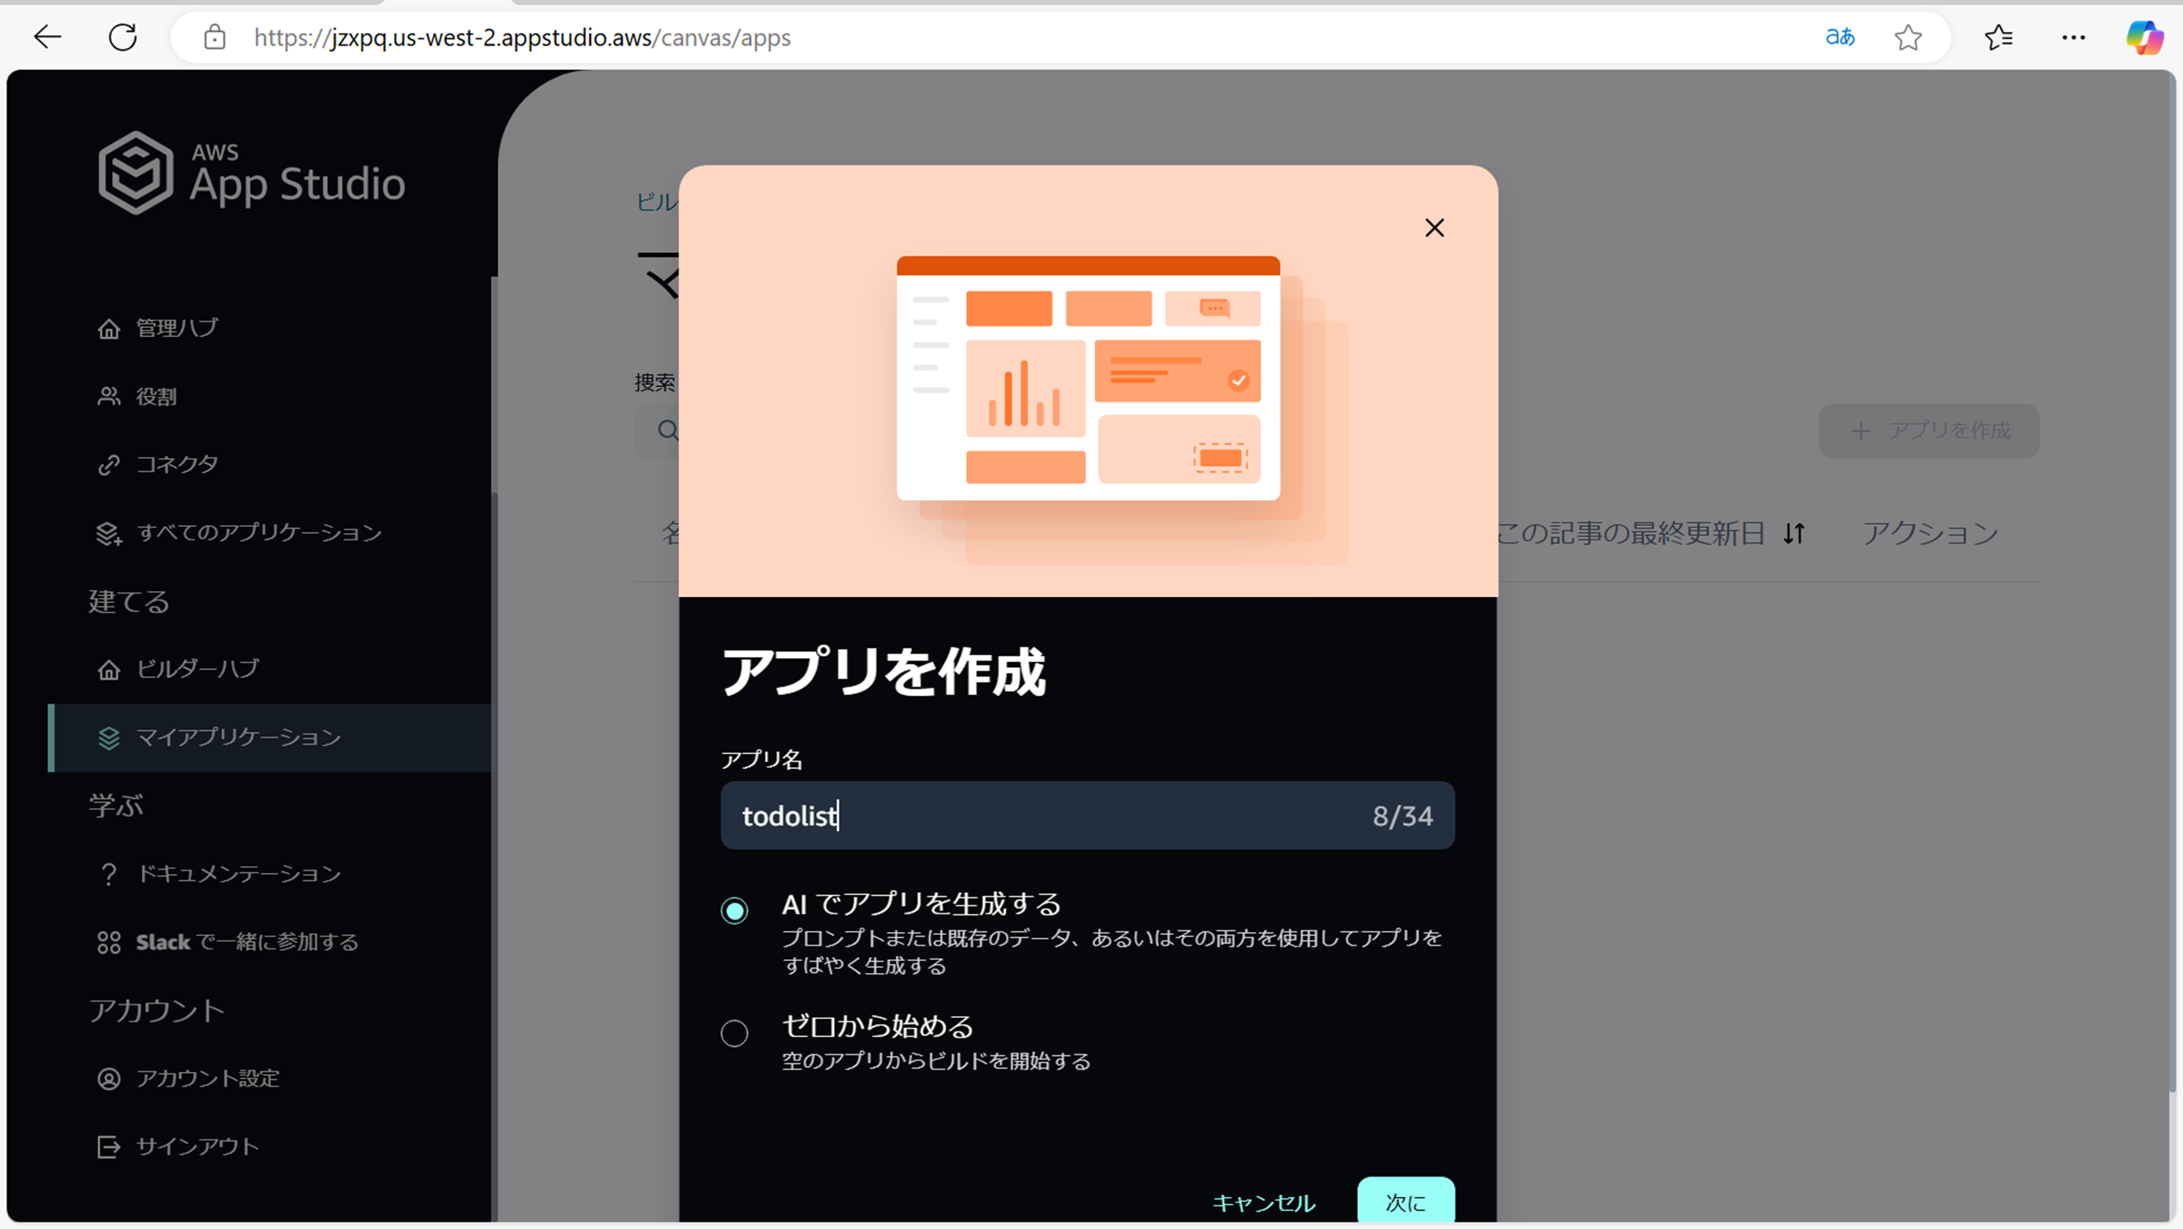Go to すべてのアプリケーション

click(x=258, y=533)
